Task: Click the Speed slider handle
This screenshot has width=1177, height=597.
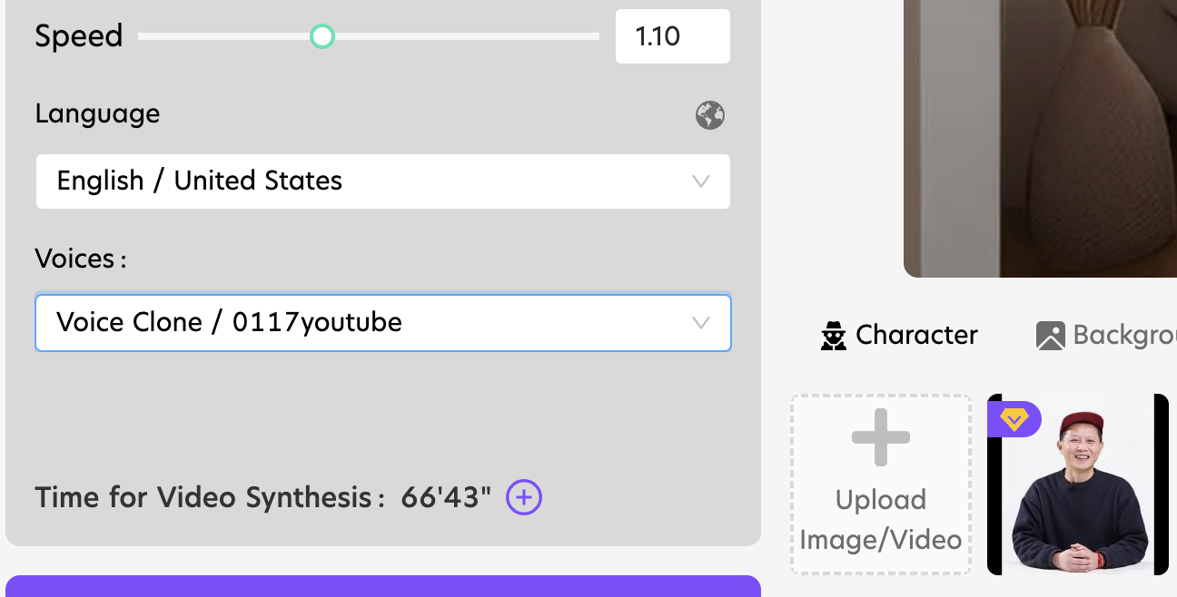Action: coord(322,36)
